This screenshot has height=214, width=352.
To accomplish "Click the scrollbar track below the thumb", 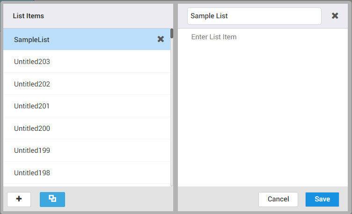I will click(x=172, y=117).
